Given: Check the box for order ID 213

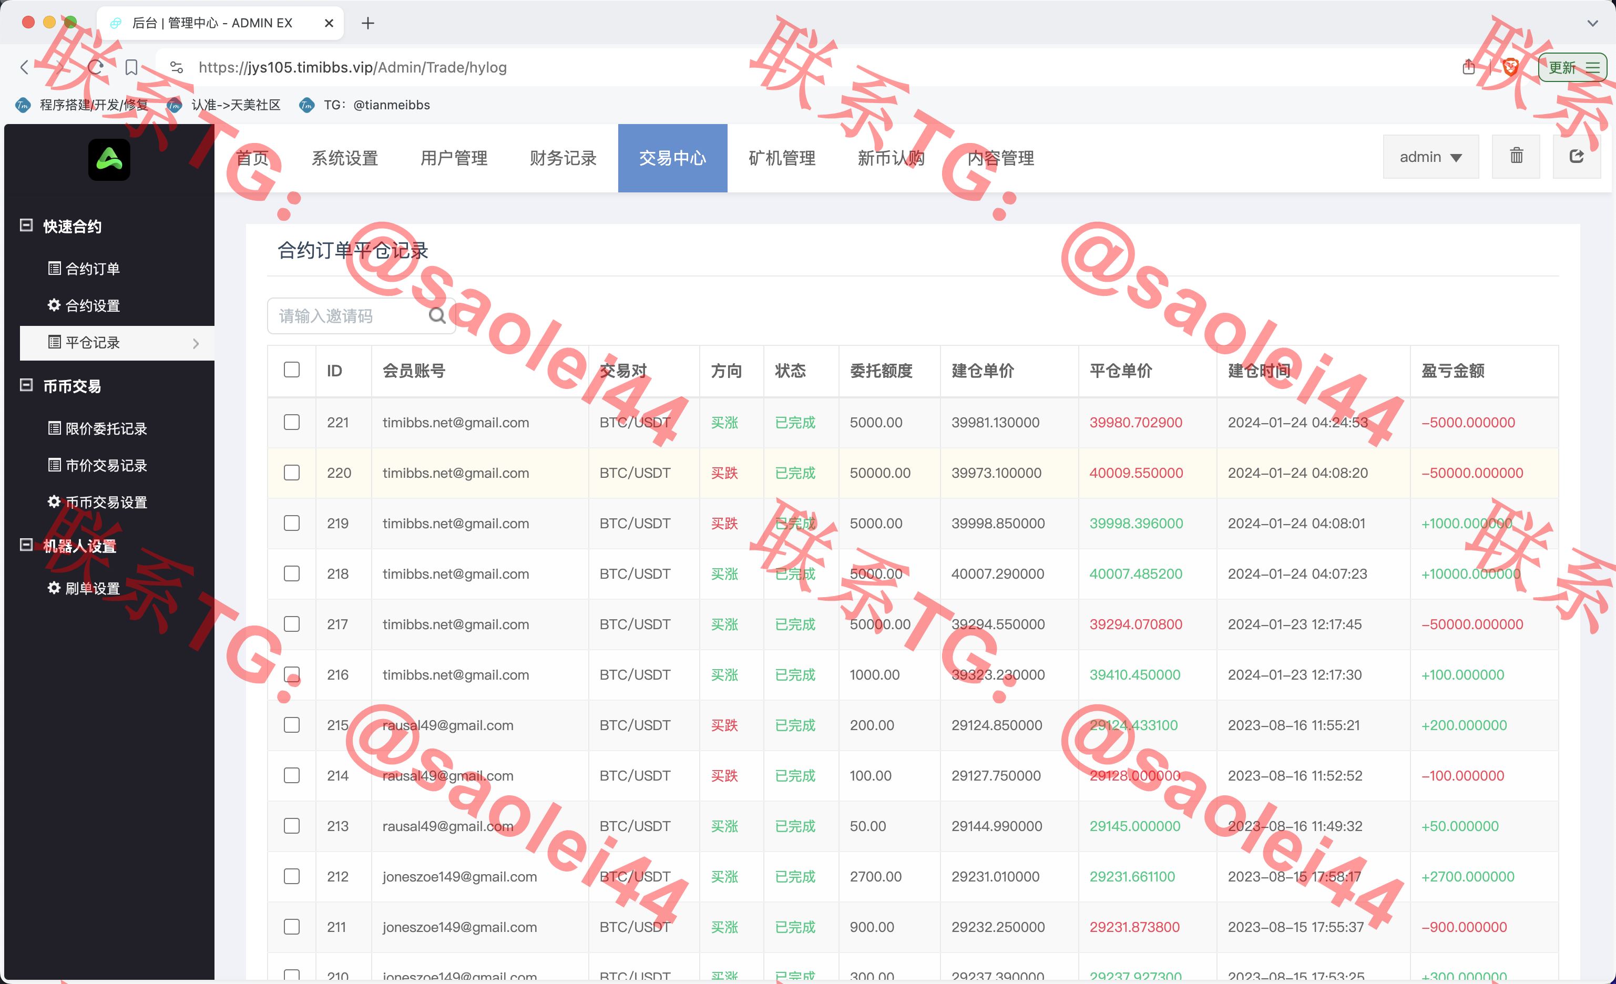Looking at the screenshot, I should tap(292, 826).
